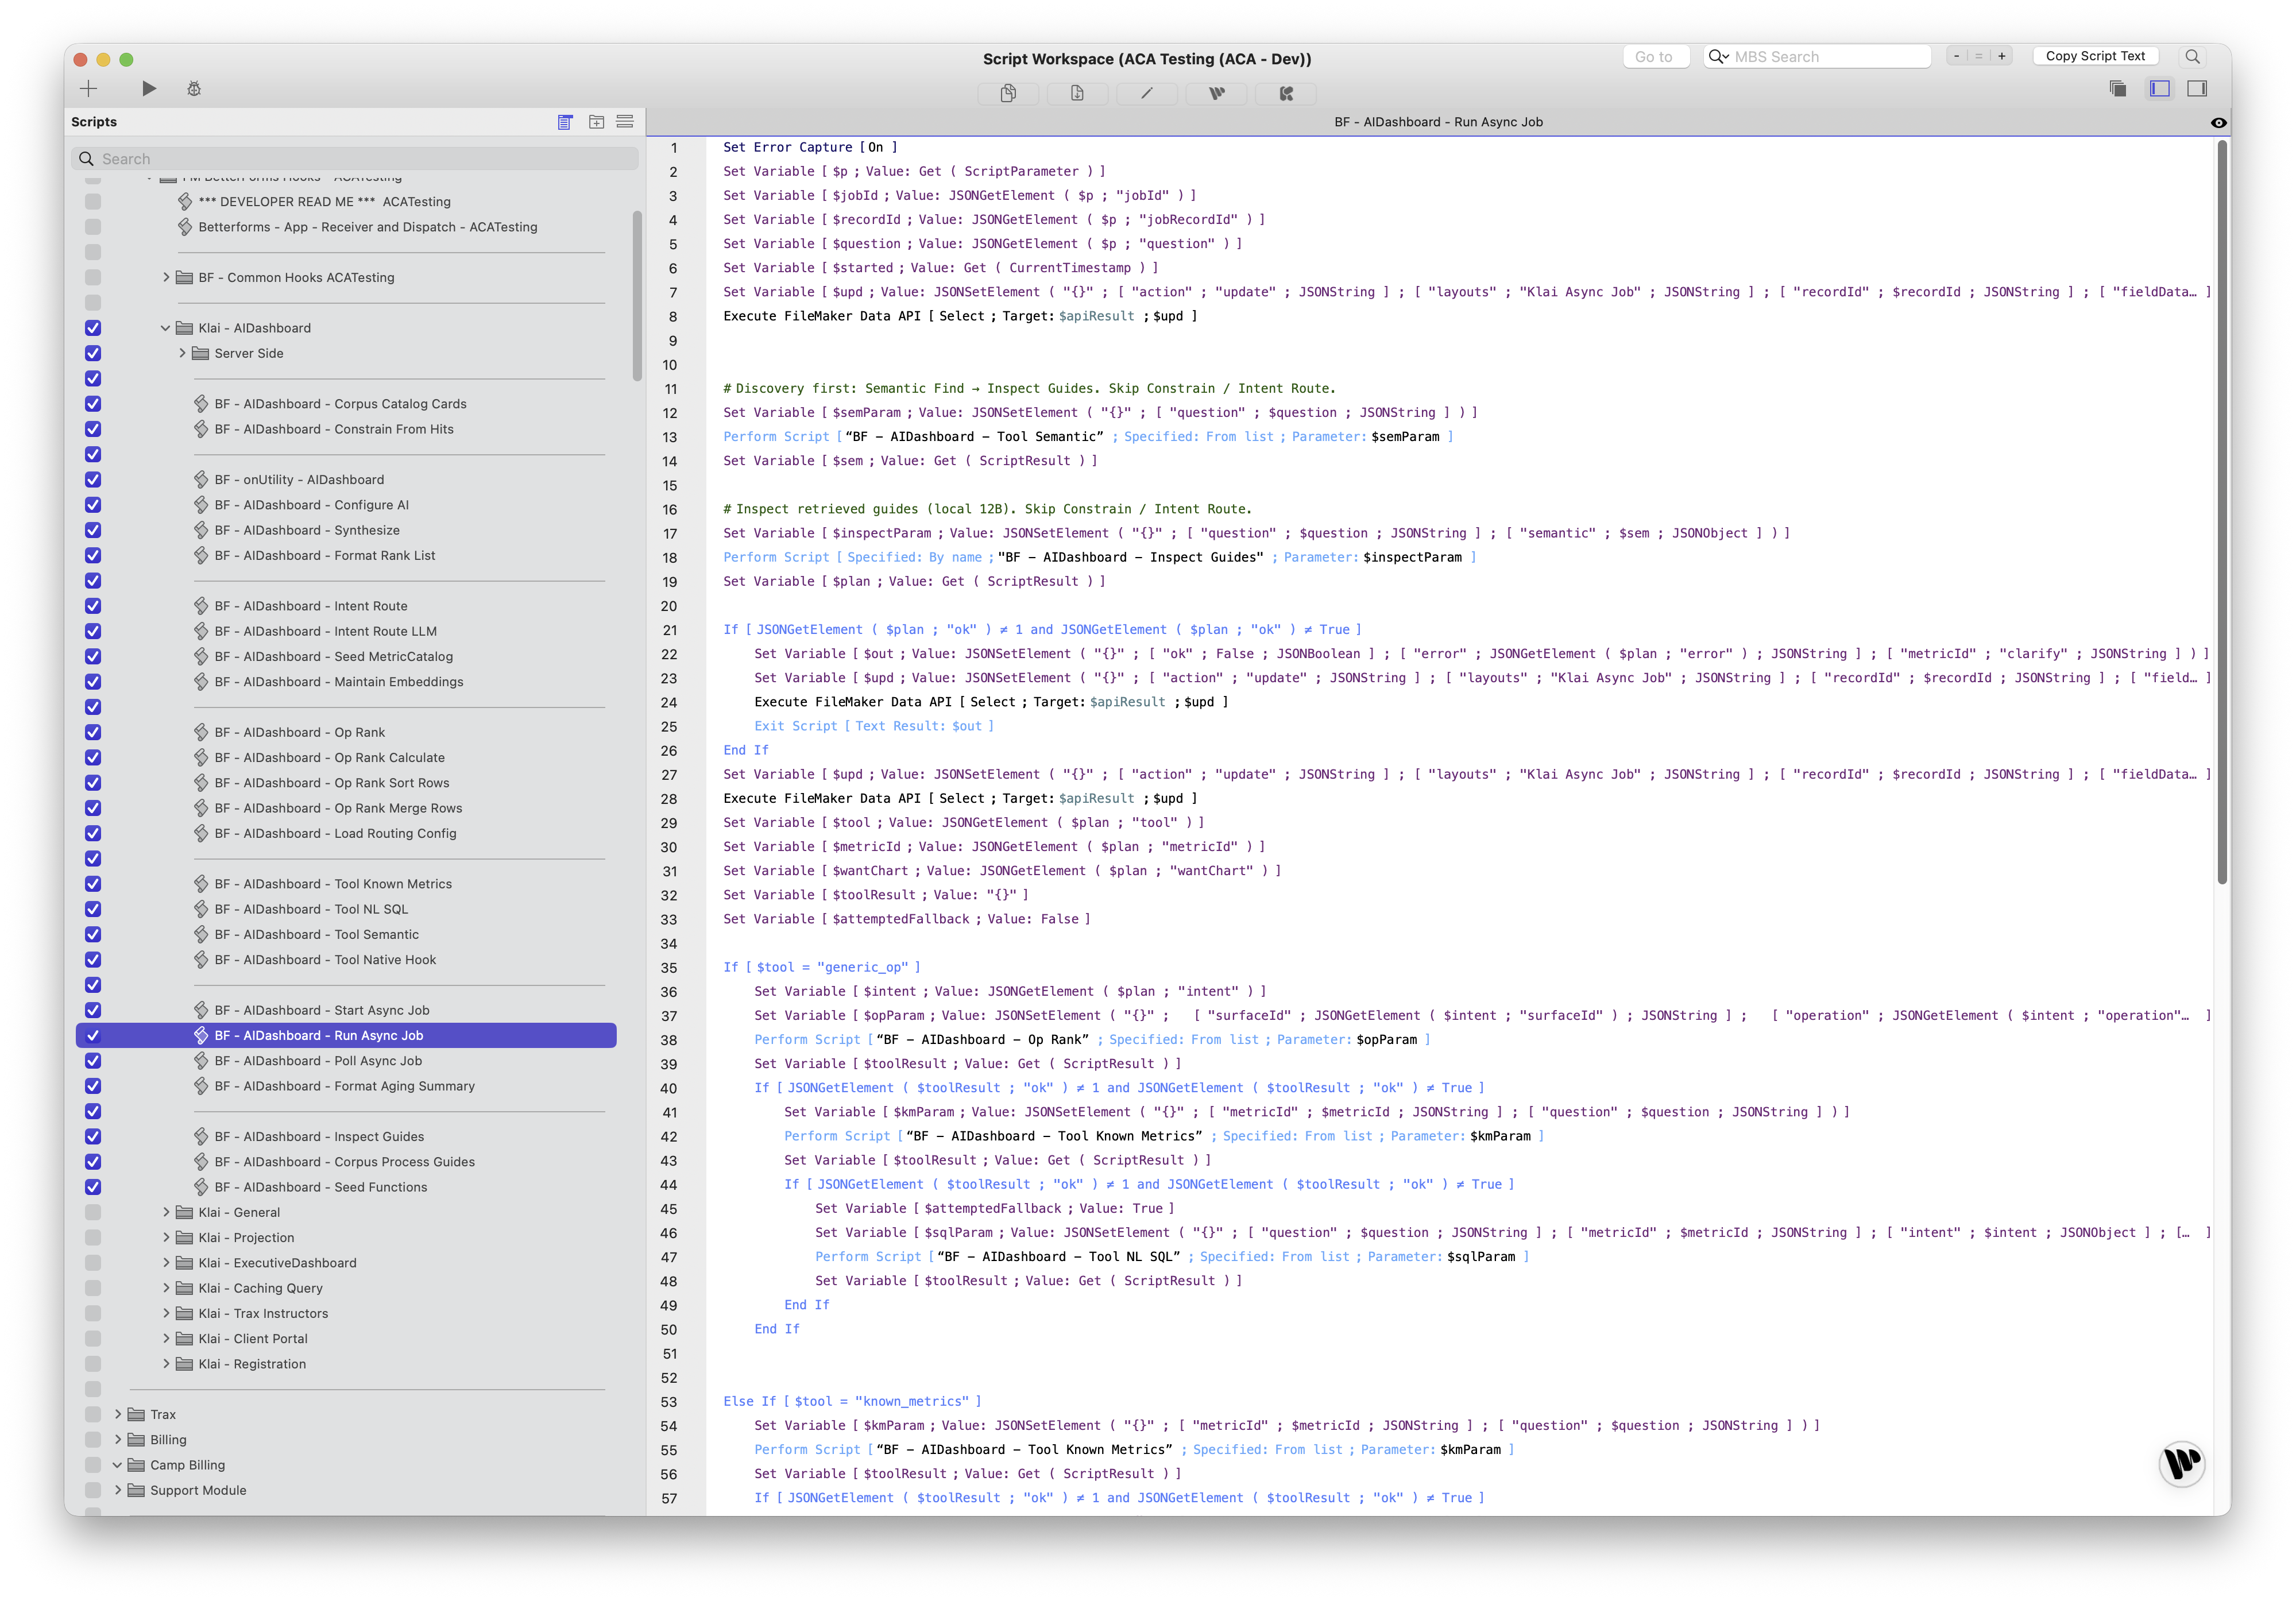
Task: Click the Scripts search field
Action: [x=355, y=159]
